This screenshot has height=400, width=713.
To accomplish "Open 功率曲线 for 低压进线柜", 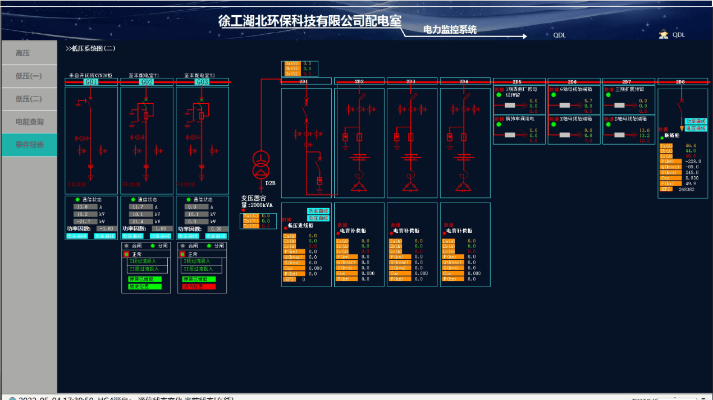I will point(318,211).
